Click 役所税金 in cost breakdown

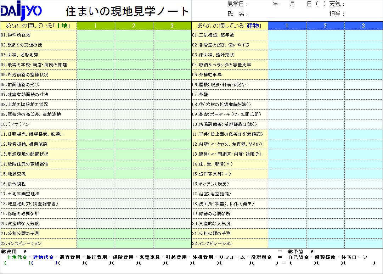261,257
